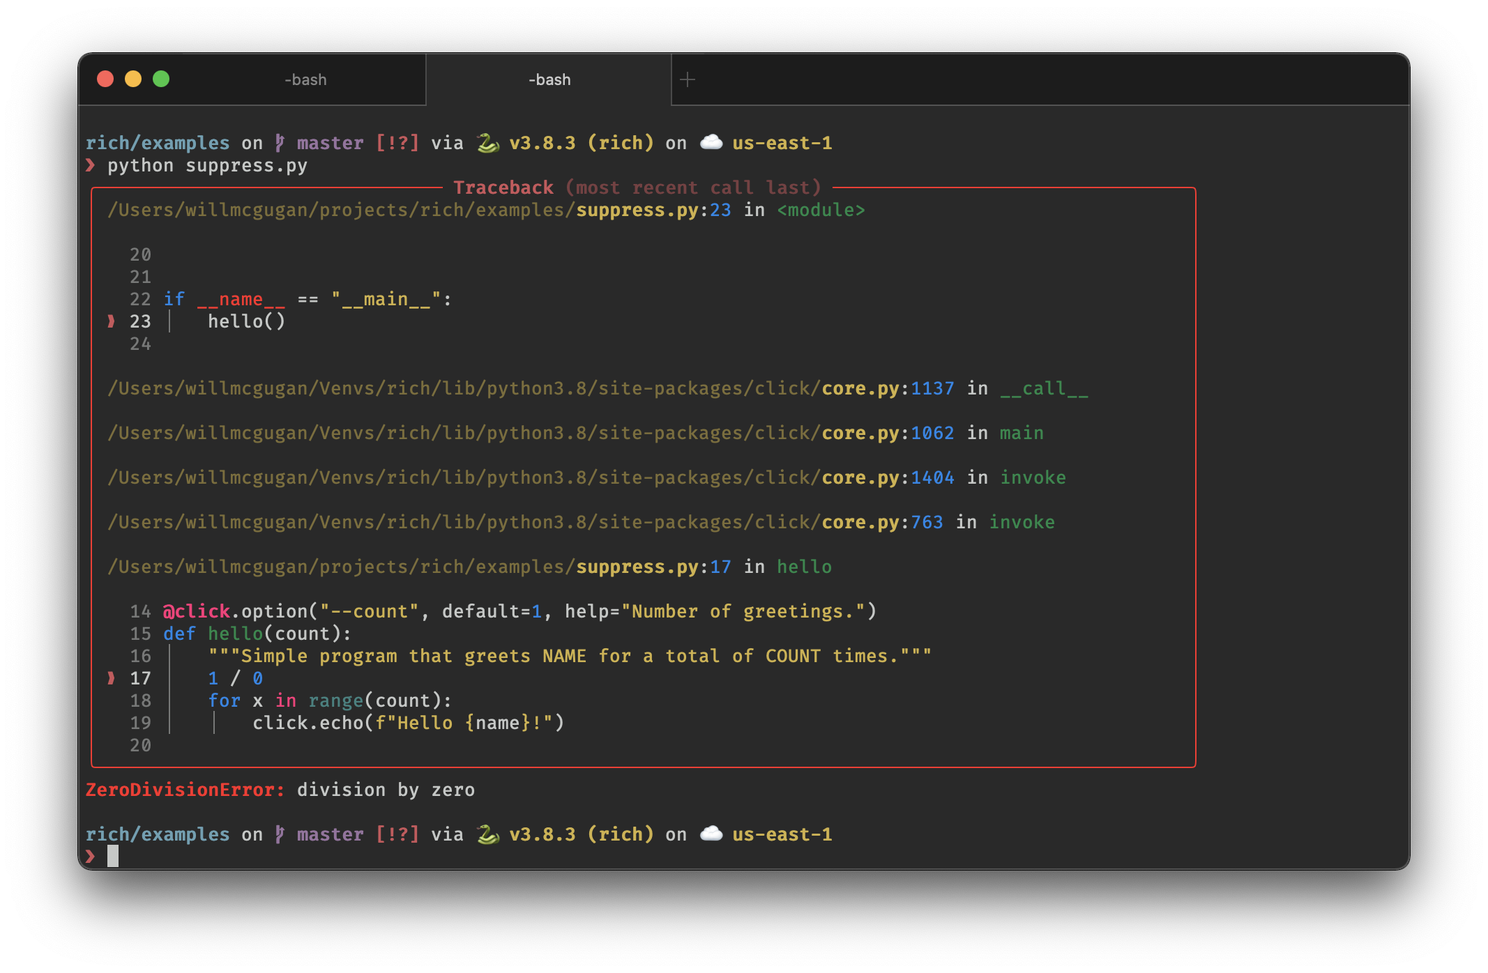Click 'master' branch name in the top prompt
Image resolution: width=1488 pixels, height=973 pixels.
click(x=330, y=144)
